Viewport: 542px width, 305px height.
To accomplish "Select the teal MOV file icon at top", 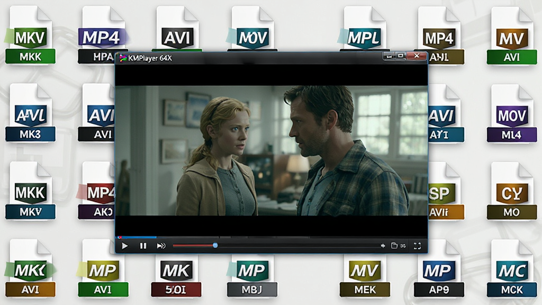I will (252, 30).
